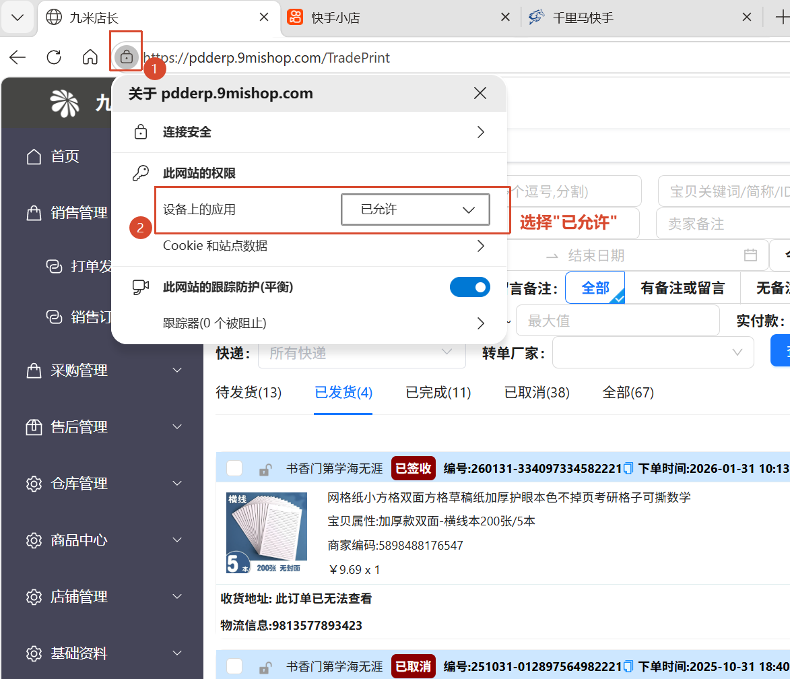
Task: Open a new browser tab
Action: point(781,18)
